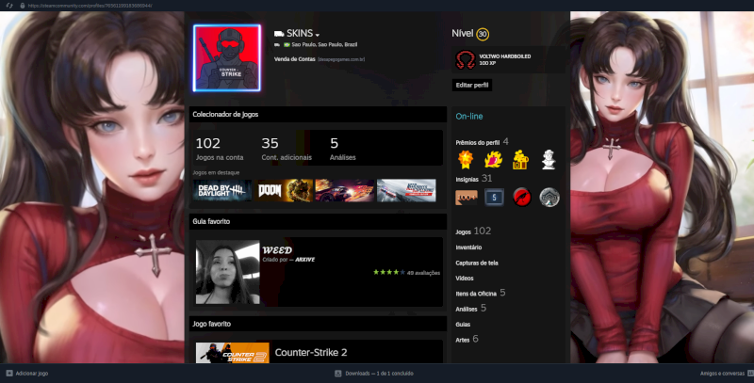Open the Inventário link
Screen dimensions: 754x383
pyautogui.click(x=468, y=247)
